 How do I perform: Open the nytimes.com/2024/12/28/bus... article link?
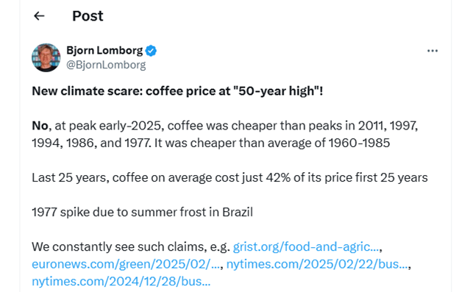click(x=121, y=281)
